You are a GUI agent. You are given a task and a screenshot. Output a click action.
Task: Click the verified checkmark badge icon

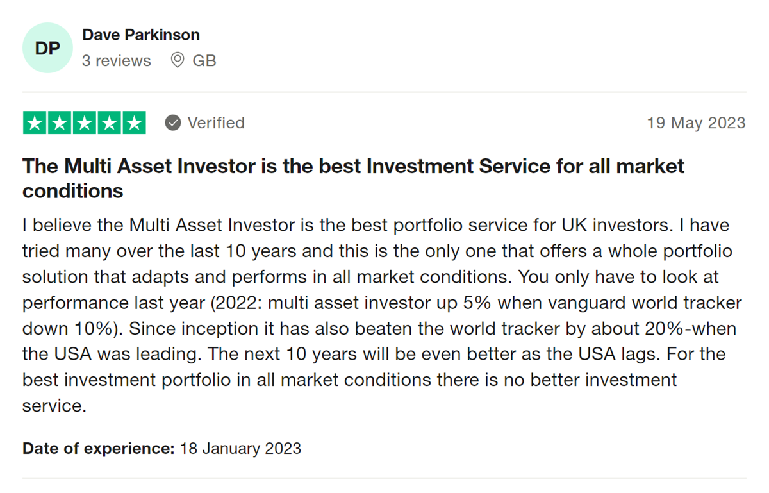click(173, 122)
